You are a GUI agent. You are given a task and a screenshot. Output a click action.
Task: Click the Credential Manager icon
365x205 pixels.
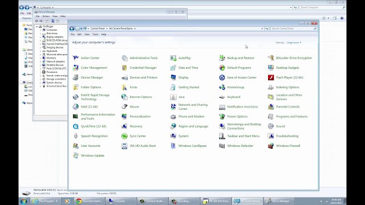124,68
